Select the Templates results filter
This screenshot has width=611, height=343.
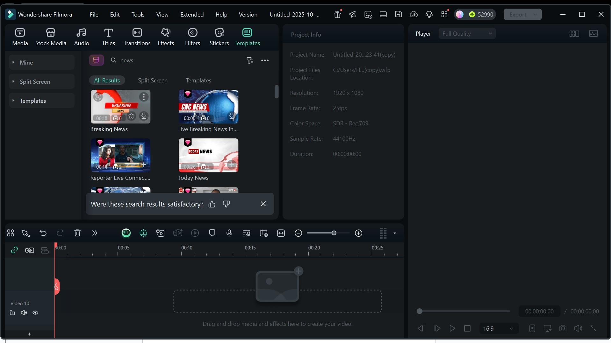coord(198,80)
